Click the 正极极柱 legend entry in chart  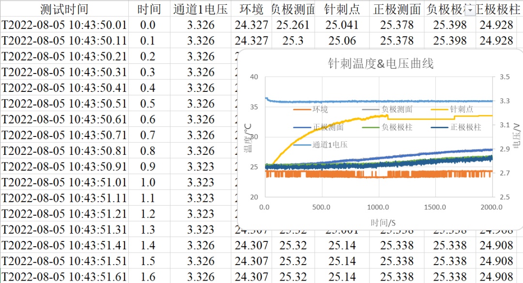(465, 127)
